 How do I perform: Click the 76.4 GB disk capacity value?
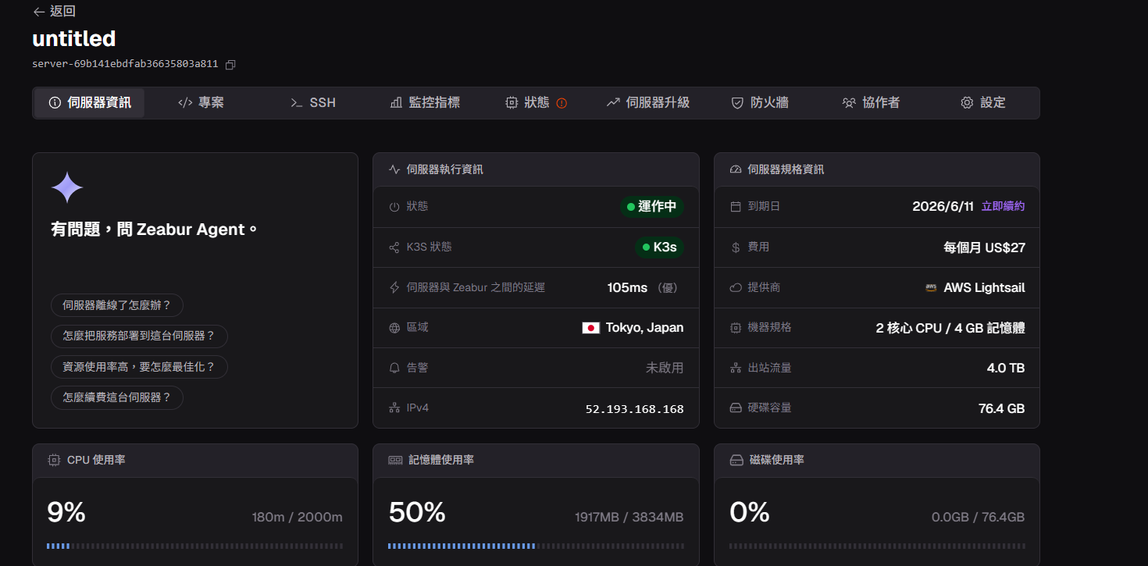[x=1002, y=408]
